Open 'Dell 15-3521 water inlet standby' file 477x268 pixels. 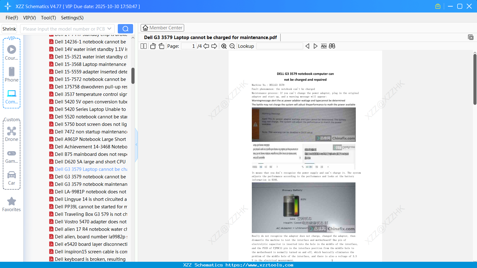[91, 57]
